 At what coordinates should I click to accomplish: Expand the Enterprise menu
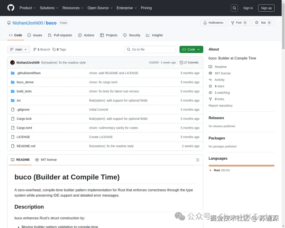click(x=126, y=8)
